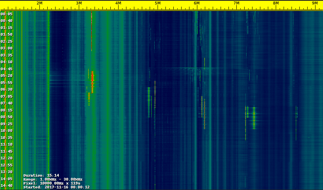The image size is (323, 190).
Task: Click the 3M frequency label
Action: coord(79,3)
